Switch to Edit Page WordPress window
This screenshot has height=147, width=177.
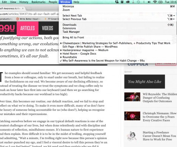pyautogui.click(x=118, y=47)
